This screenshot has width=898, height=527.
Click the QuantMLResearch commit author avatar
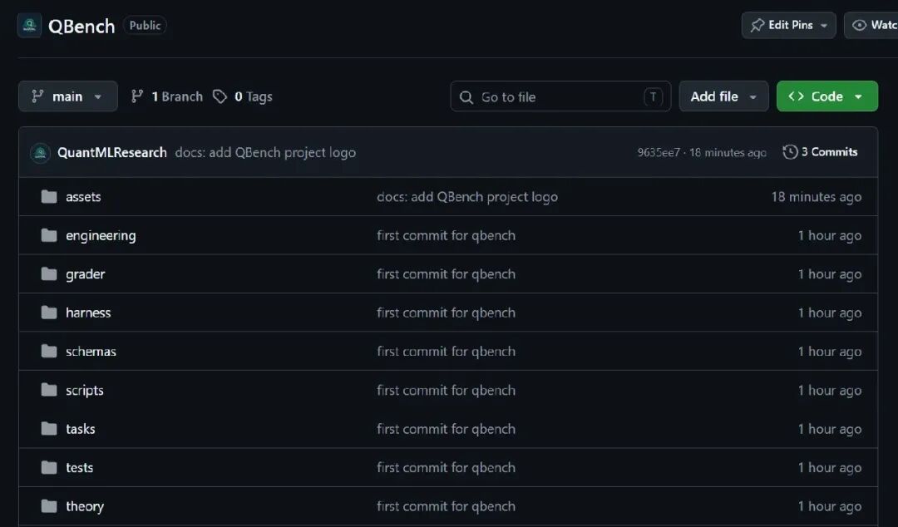pyautogui.click(x=40, y=152)
